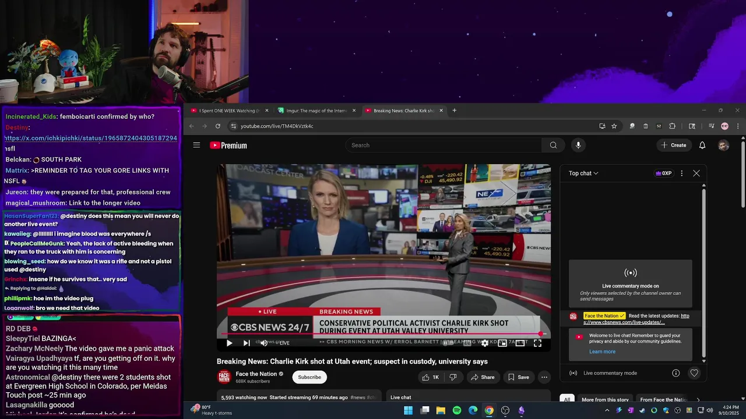Open OBS Studio from taskbar
The width and height of the screenshot is (746, 419).
pos(505,410)
